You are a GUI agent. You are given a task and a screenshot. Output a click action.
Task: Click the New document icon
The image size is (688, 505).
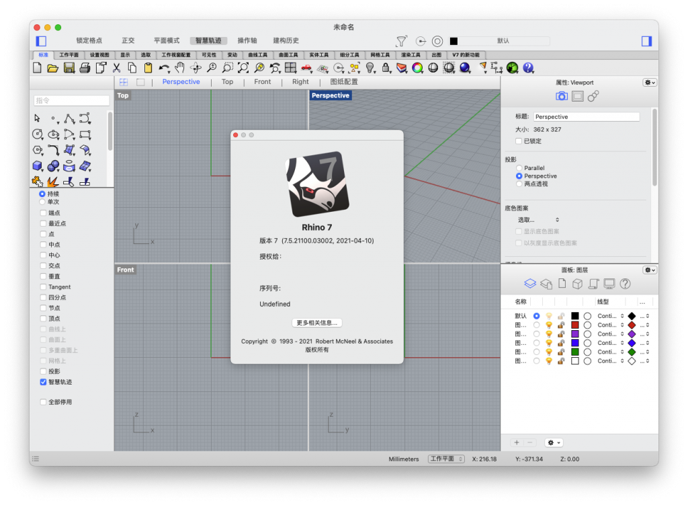38,68
